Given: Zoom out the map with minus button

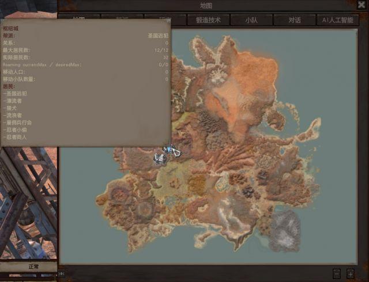Looking at the screenshot, I should click(x=337, y=273).
